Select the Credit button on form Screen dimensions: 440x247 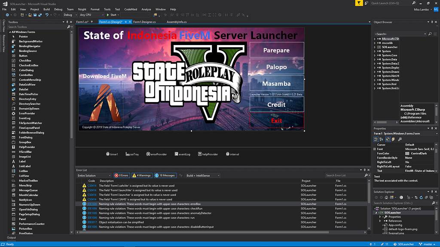coord(277,105)
